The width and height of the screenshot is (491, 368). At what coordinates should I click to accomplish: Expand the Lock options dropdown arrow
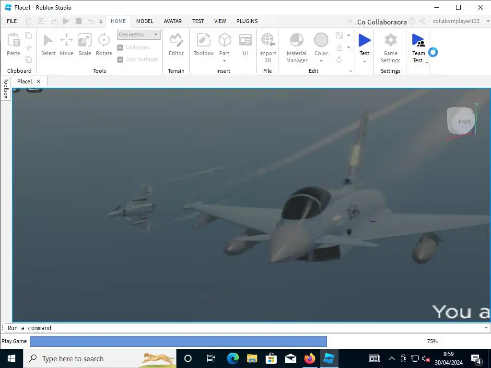[349, 47]
